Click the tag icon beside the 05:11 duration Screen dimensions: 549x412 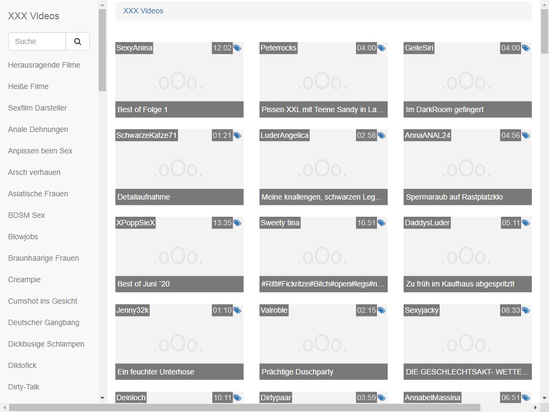point(526,223)
